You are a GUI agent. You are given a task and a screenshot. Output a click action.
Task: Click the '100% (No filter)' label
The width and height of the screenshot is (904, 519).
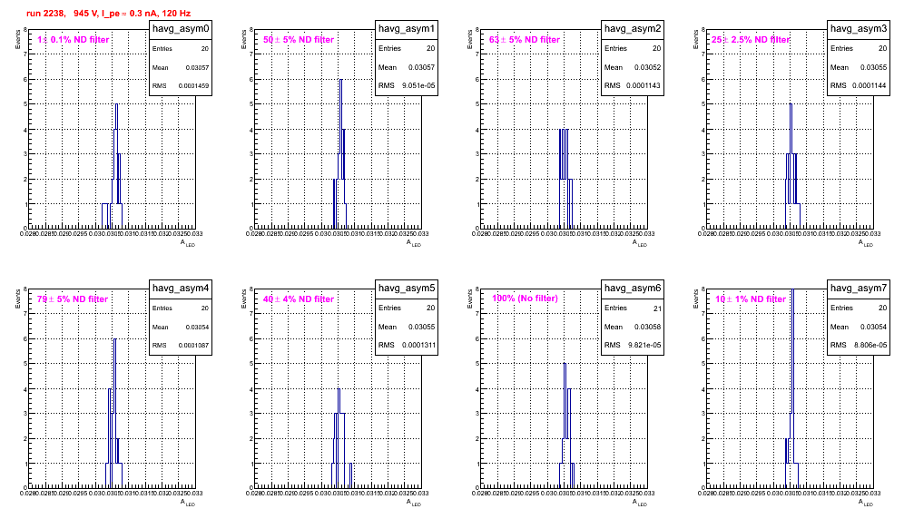525,299
